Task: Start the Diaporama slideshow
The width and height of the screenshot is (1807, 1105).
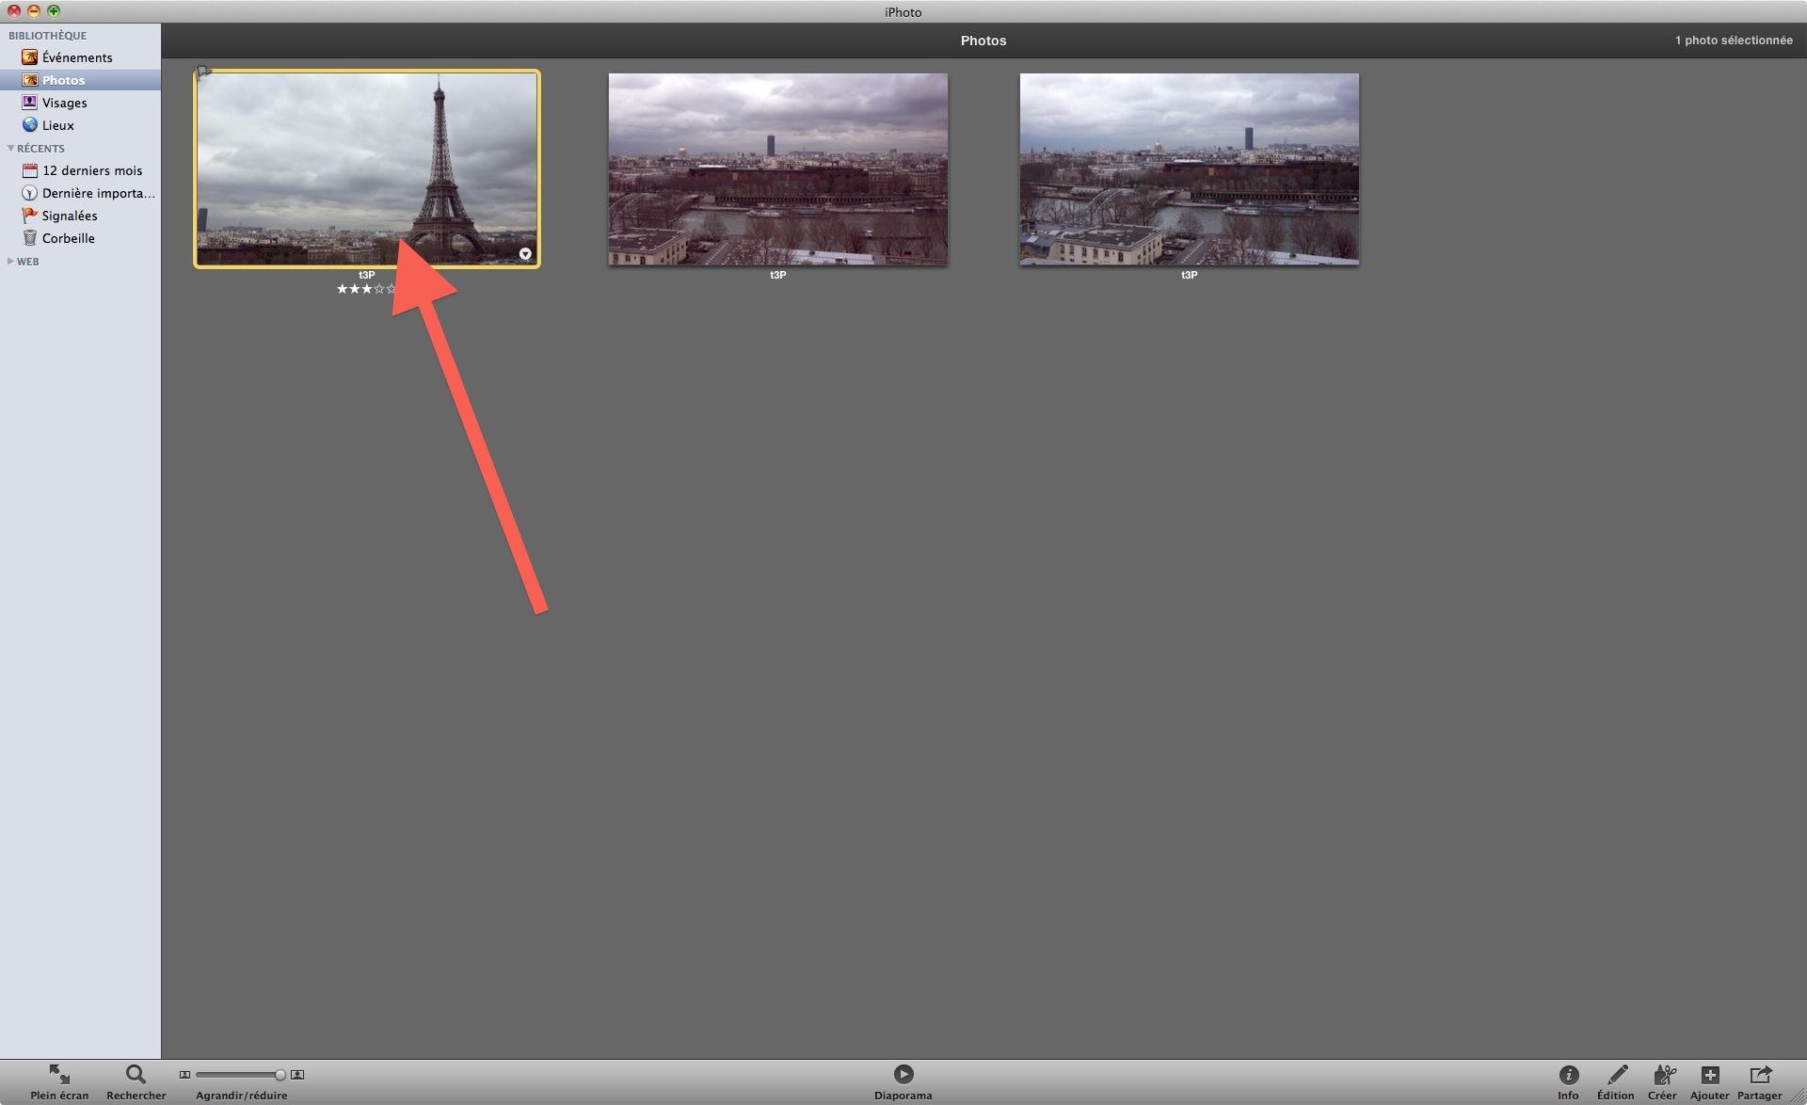Action: tap(903, 1082)
